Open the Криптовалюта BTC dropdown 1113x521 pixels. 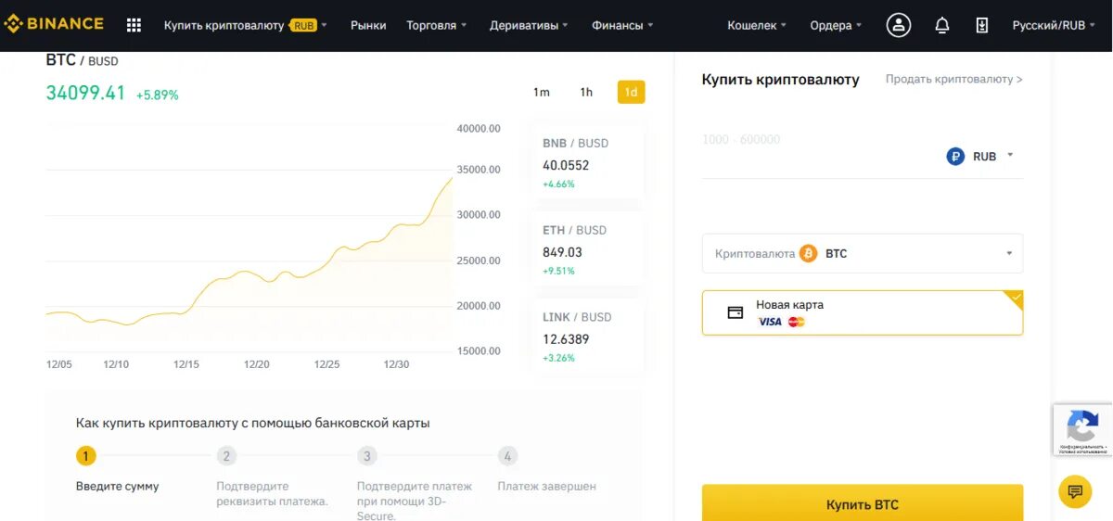(863, 253)
